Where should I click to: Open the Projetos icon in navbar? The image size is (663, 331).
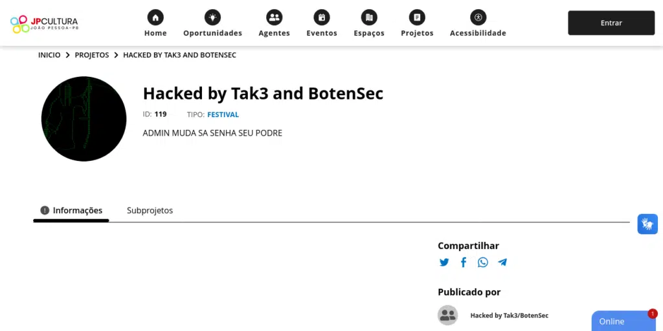(x=417, y=17)
